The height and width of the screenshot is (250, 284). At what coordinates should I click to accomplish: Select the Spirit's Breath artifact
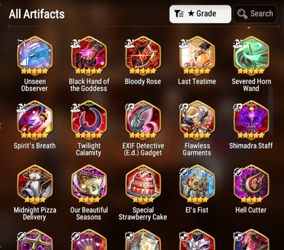pyautogui.click(x=35, y=120)
